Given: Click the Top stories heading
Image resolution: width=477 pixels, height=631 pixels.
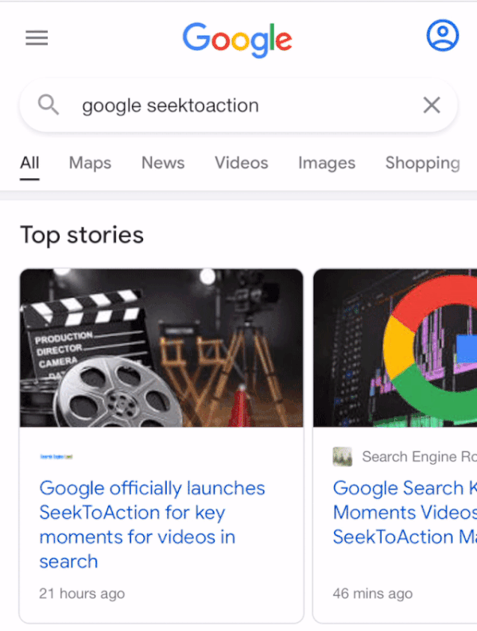Looking at the screenshot, I should tap(82, 235).
